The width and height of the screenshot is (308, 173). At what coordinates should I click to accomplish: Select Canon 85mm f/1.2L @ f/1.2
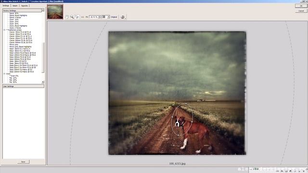(21, 37)
